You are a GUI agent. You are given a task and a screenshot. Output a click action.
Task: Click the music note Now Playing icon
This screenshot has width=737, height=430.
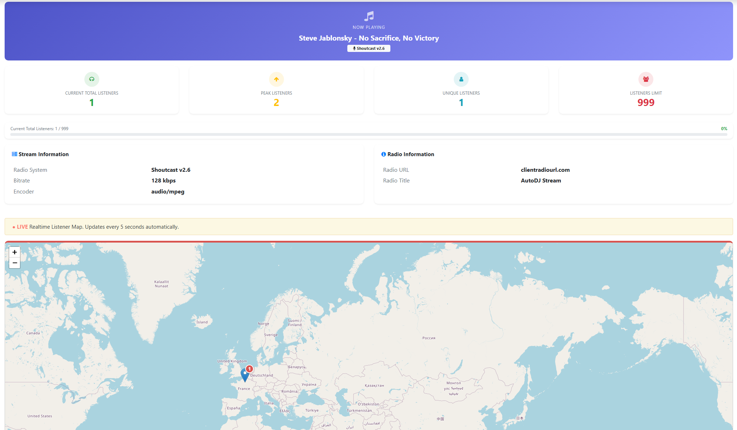[369, 16]
